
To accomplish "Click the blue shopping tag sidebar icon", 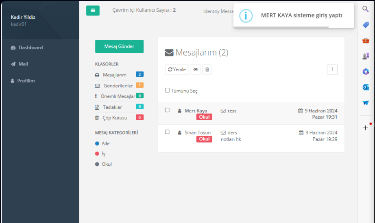I will click(365, 25).
